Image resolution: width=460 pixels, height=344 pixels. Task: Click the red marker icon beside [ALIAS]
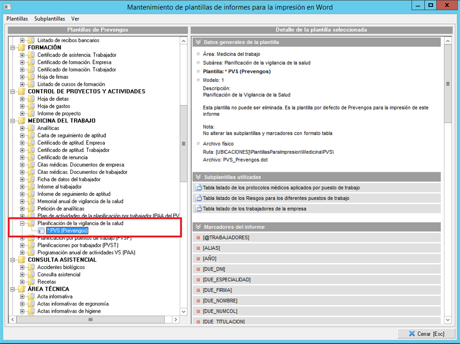point(197,248)
